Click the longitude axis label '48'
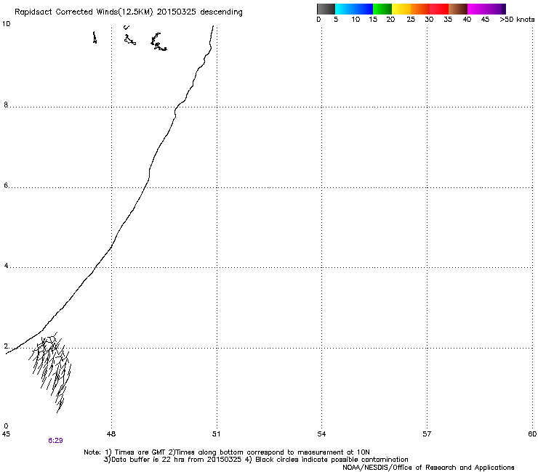This screenshot has width=538, height=472. 111,434
